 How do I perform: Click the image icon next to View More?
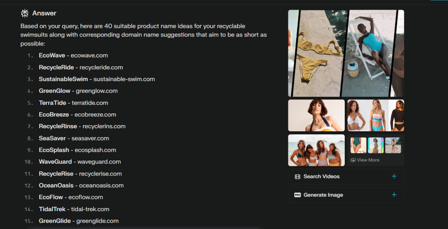click(353, 160)
